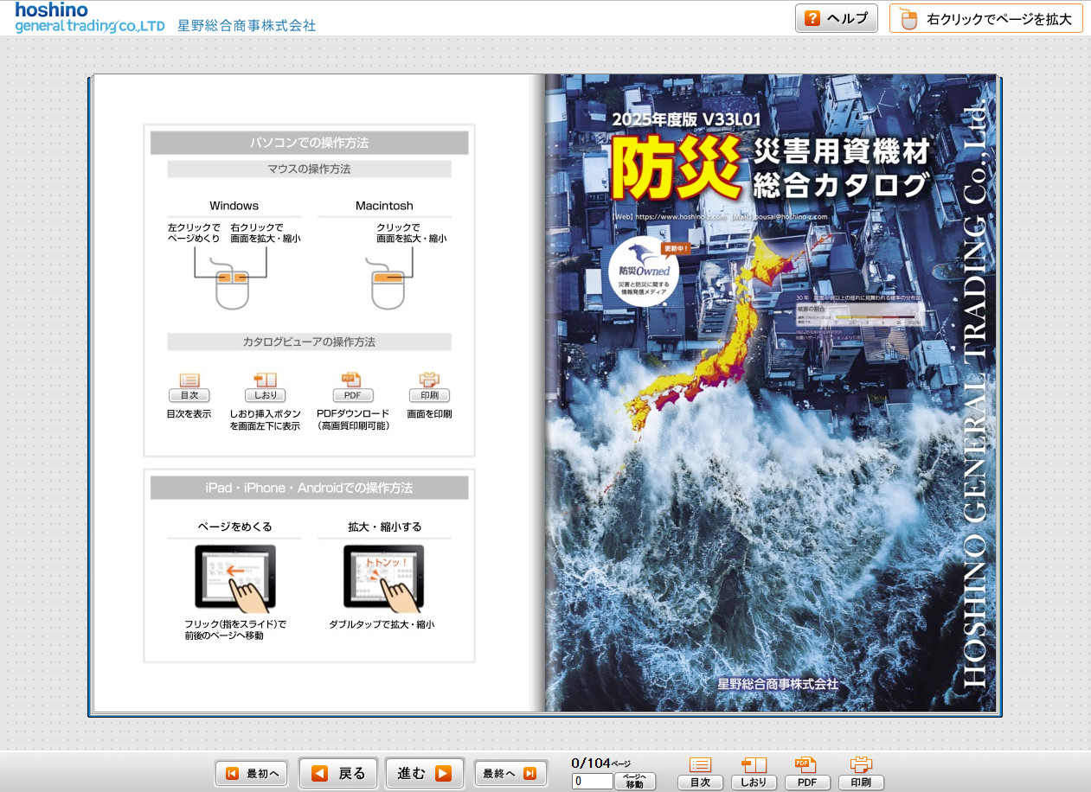Click the 目次を表示 caption

(x=189, y=414)
